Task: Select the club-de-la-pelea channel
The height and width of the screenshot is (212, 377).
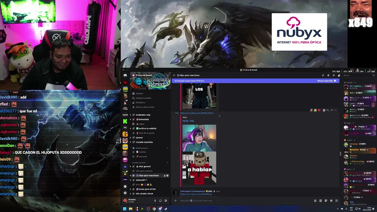Action: [x=150, y=133]
